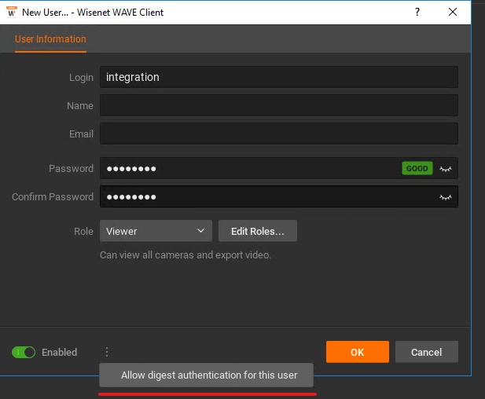Click the Confirm Password label
485x399 pixels.
tap(53, 197)
